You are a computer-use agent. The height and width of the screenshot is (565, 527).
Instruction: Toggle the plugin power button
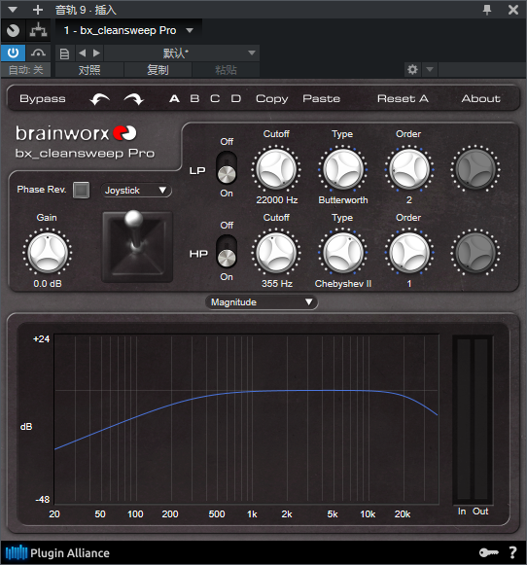point(13,53)
